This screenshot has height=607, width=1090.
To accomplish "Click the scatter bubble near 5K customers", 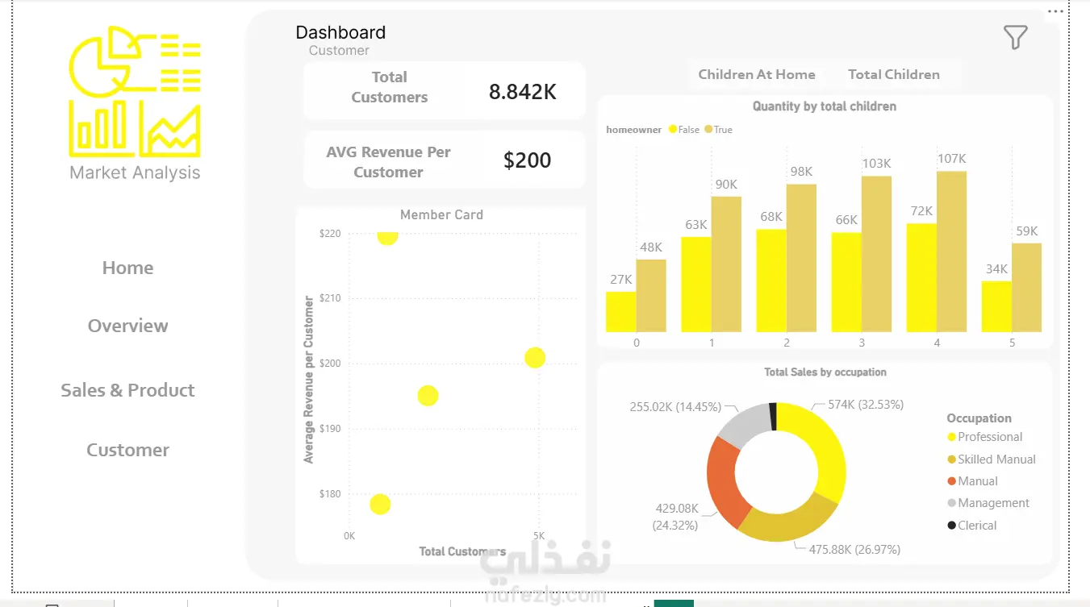I will click(535, 358).
